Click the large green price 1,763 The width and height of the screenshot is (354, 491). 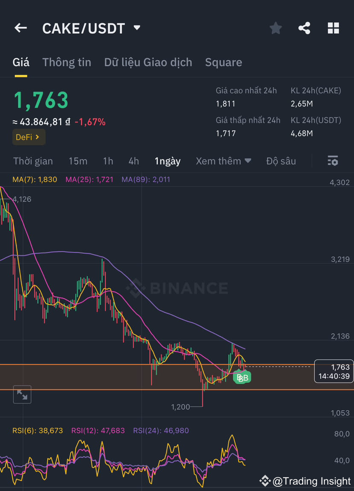click(x=41, y=100)
